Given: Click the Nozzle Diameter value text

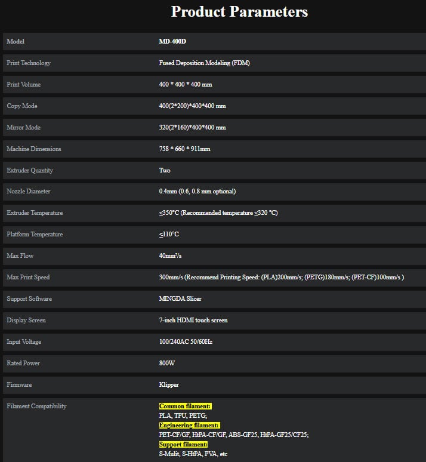Looking at the screenshot, I should pyautogui.click(x=197, y=192).
